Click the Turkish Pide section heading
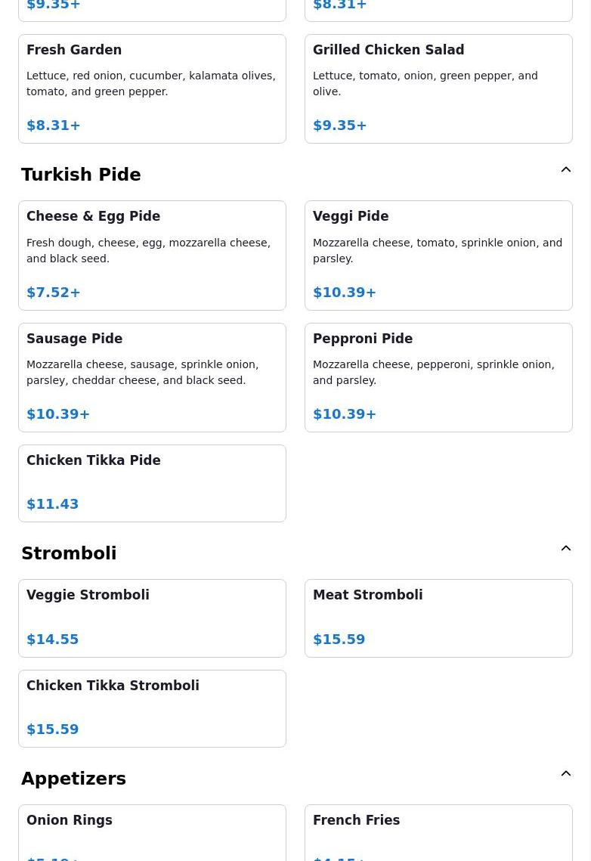This screenshot has width=591, height=861. point(81,175)
